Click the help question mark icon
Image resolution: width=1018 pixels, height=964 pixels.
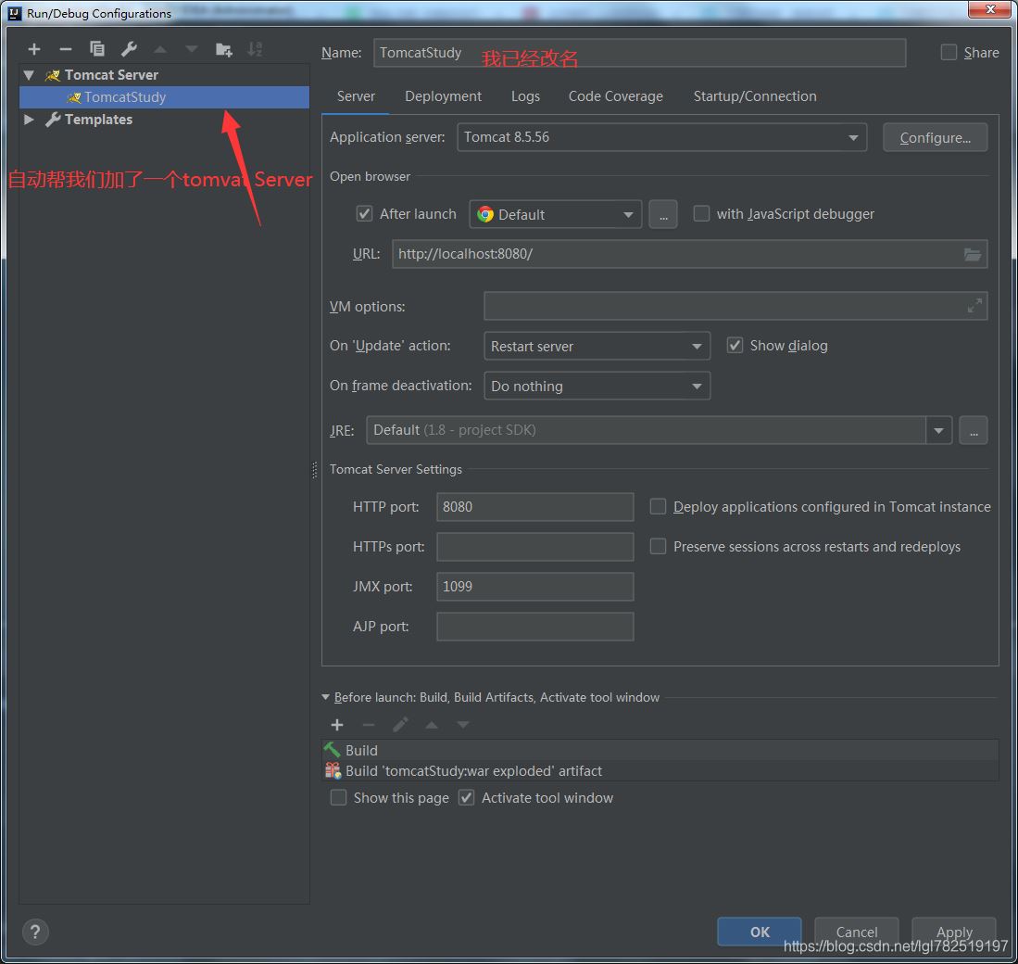point(35,932)
